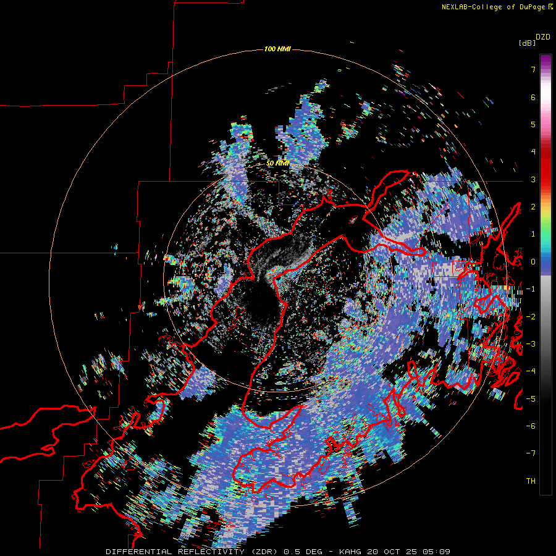Click the "2" tick label on the scale
The image size is (556, 556).
tap(533, 207)
